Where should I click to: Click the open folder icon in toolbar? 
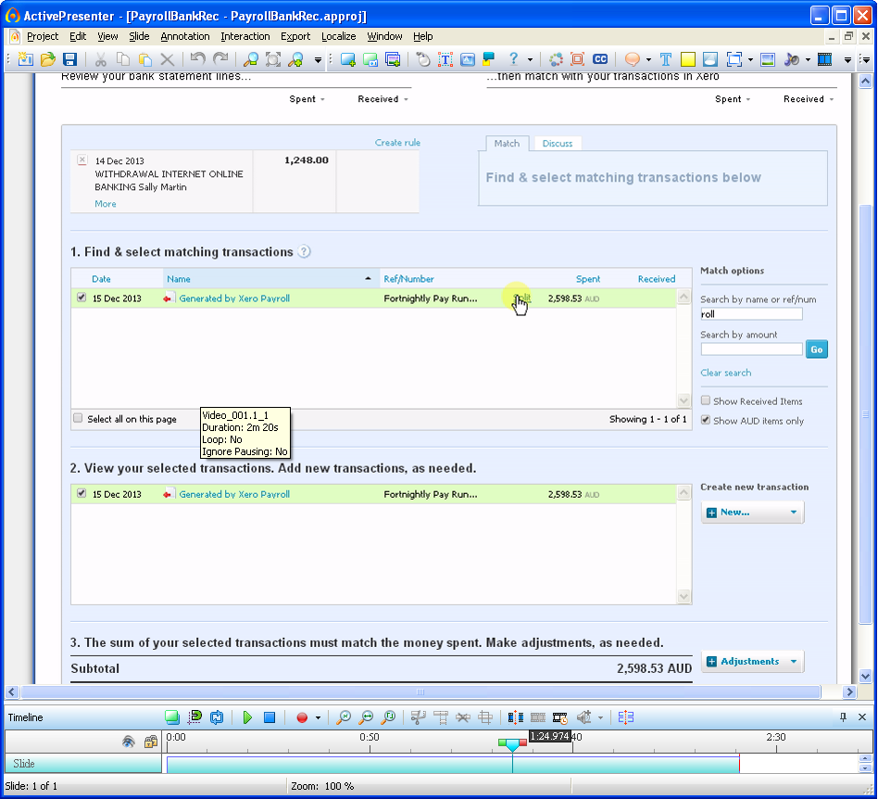[x=47, y=59]
